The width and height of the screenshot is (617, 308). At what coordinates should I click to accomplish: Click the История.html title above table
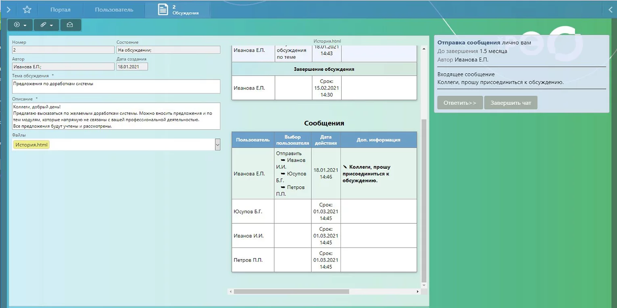pyautogui.click(x=327, y=41)
